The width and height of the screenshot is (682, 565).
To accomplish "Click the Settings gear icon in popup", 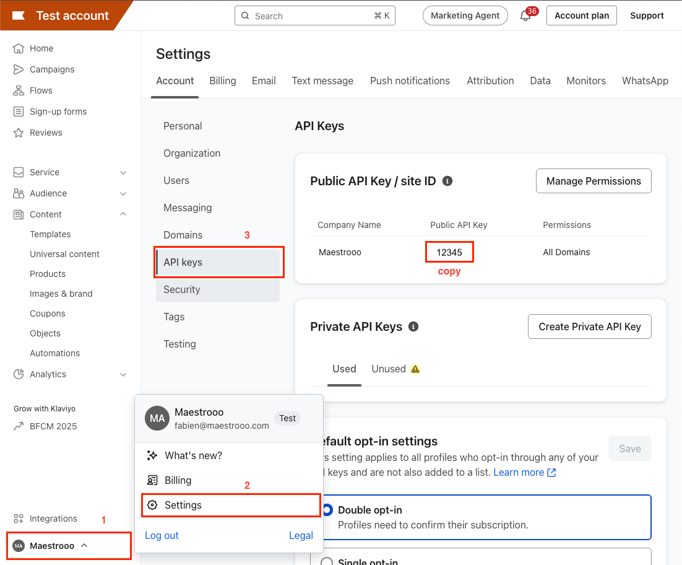I will point(152,505).
